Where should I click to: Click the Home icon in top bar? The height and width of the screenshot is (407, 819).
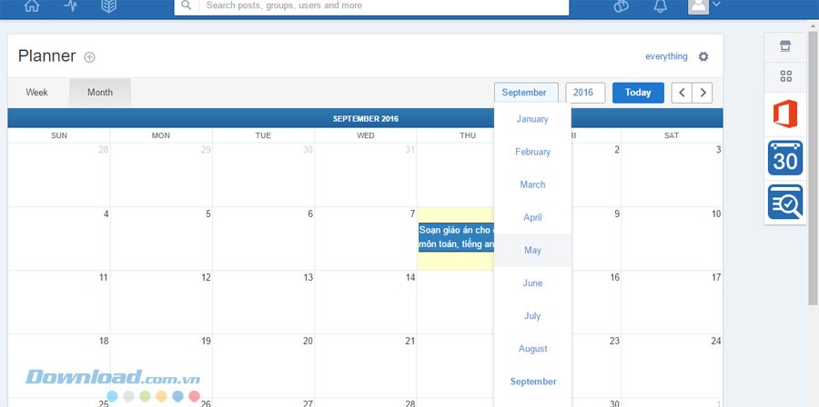(x=32, y=5)
